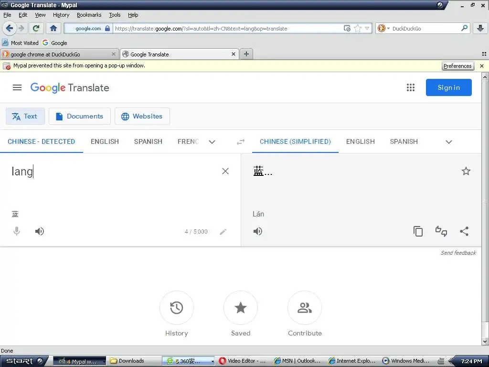
Task: Clear the source text with the X
Action: [225, 171]
